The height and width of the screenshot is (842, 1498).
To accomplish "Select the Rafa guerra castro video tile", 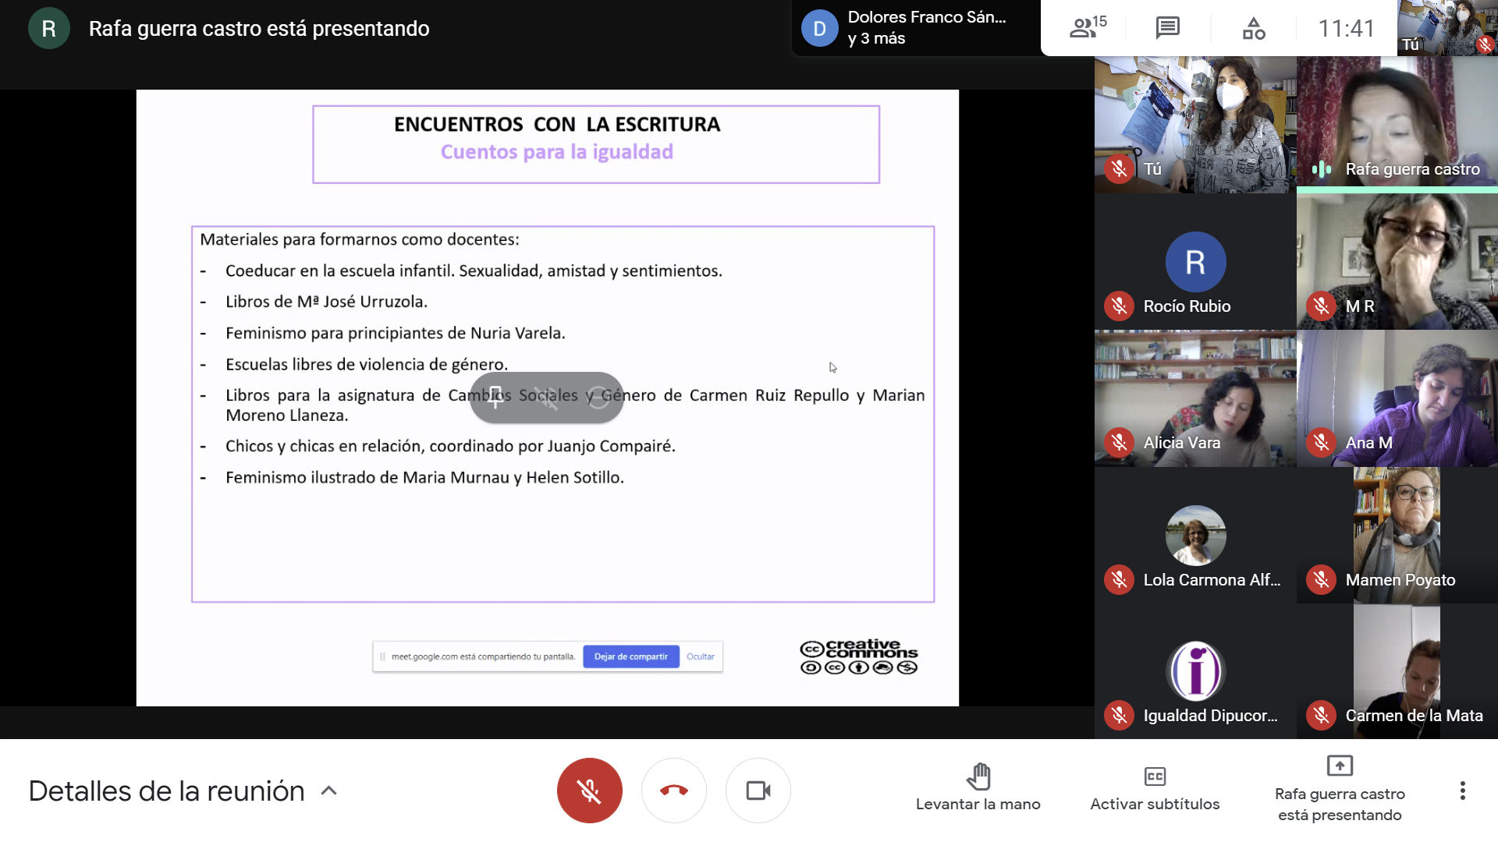I will [1397, 124].
